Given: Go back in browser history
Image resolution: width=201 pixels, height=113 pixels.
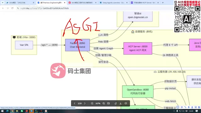Looking at the screenshot, I should (3, 8).
